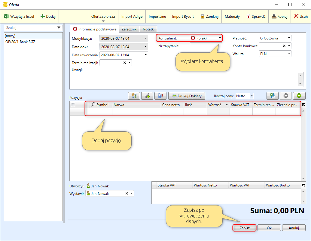Click the Wczytaj z Excel toolbar icon

[x=6, y=16]
